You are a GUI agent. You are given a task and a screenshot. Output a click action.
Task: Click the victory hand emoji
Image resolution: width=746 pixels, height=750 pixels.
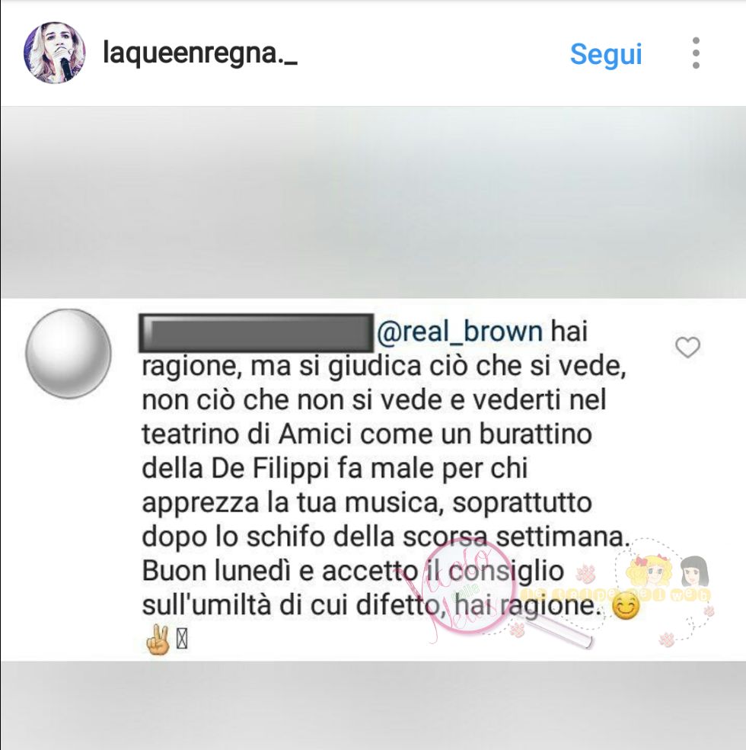tap(157, 640)
